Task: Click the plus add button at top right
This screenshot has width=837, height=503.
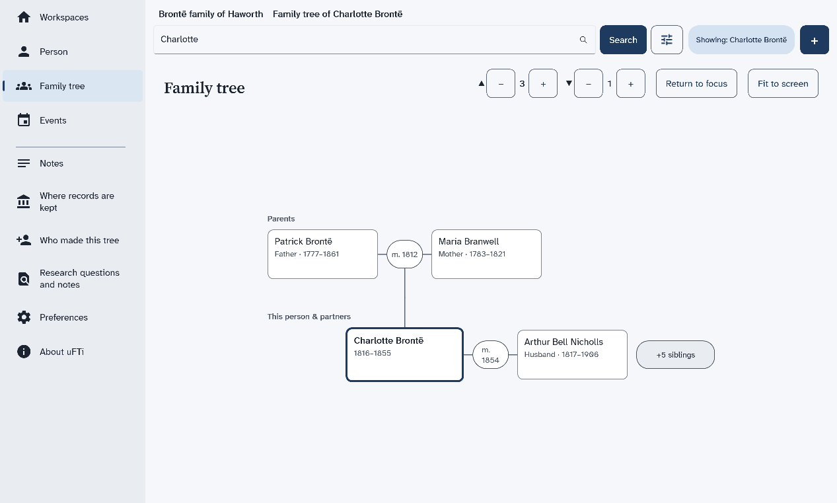Action: (815, 40)
